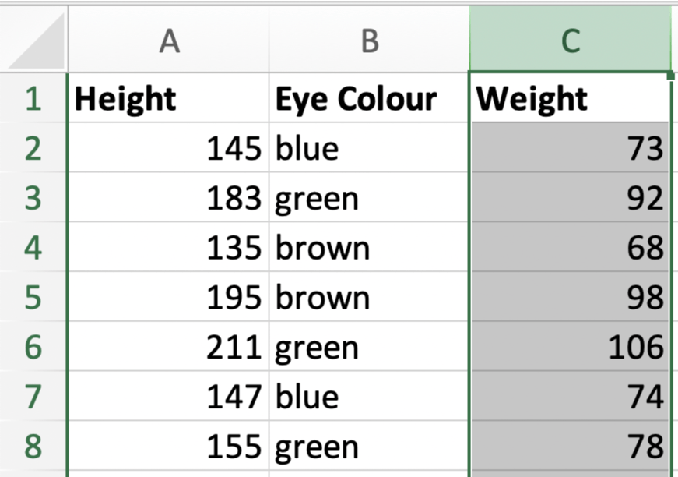Select the blue cell in row 7
678x477 pixels.
[369, 396]
